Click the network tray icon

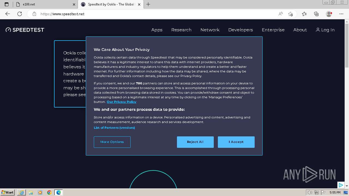[317, 192]
